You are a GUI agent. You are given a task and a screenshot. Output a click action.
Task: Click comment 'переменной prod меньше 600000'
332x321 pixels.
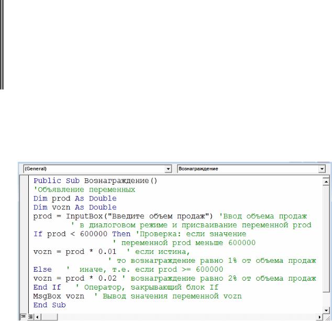point(189,243)
